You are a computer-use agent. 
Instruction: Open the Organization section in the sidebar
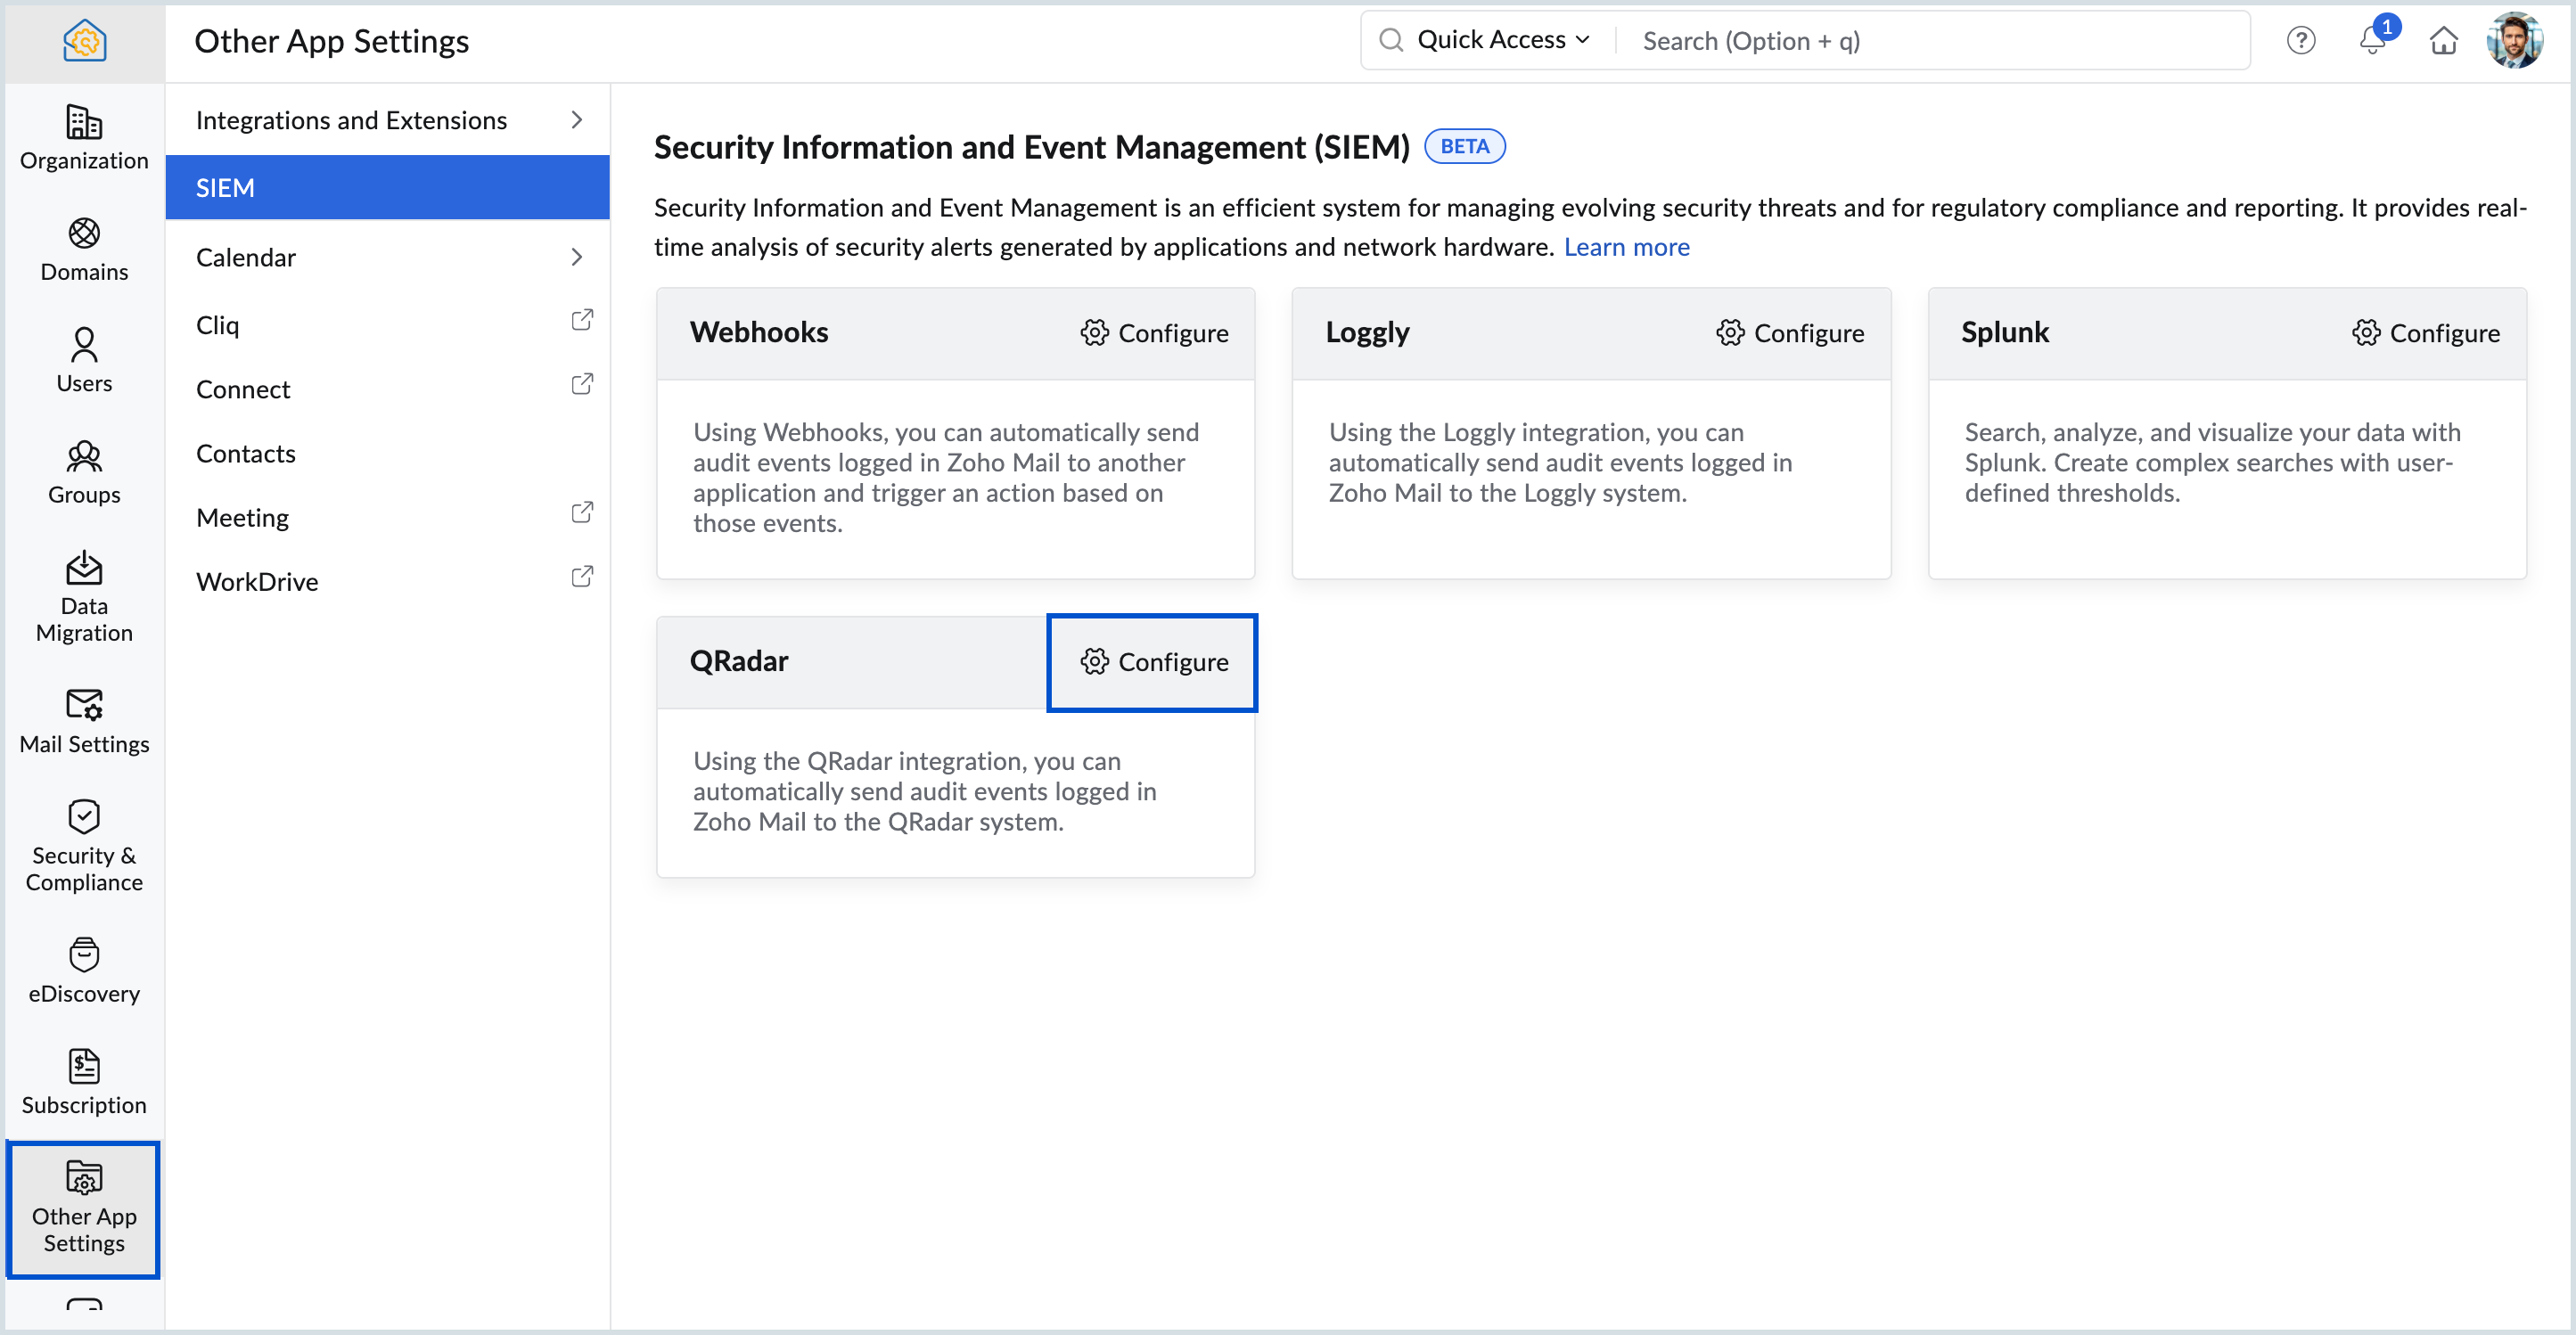point(83,140)
